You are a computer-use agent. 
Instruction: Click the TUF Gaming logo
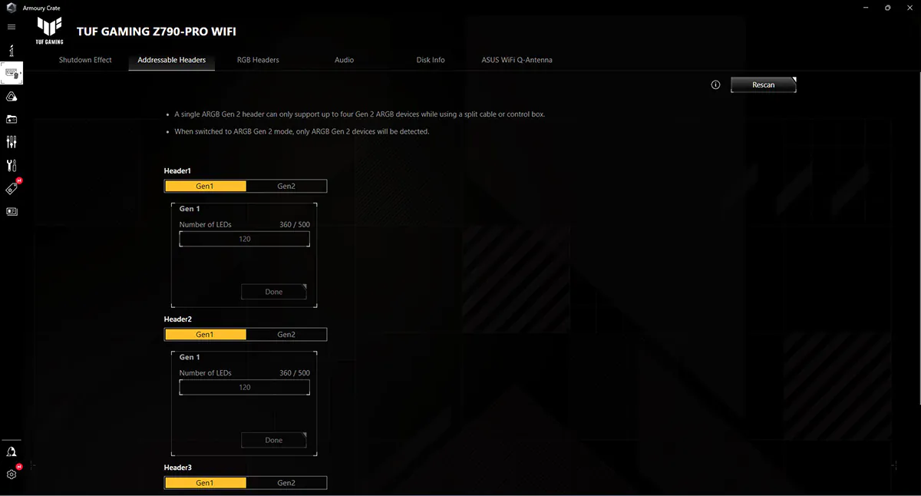50,31
